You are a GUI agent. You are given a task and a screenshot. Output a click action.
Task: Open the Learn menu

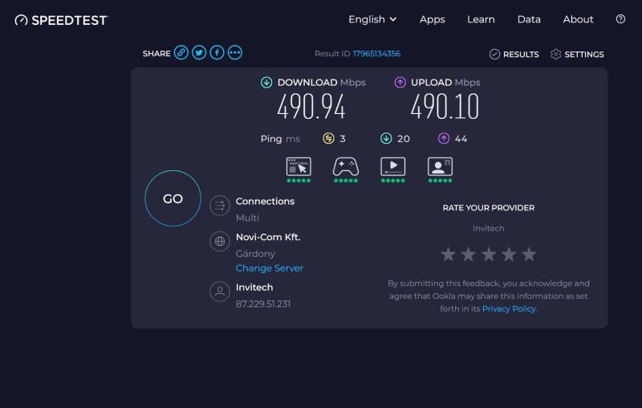[481, 19]
